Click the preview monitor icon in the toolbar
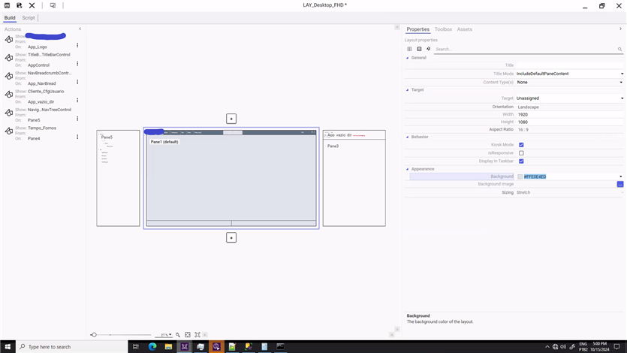This screenshot has height=353, width=627. click(53, 5)
